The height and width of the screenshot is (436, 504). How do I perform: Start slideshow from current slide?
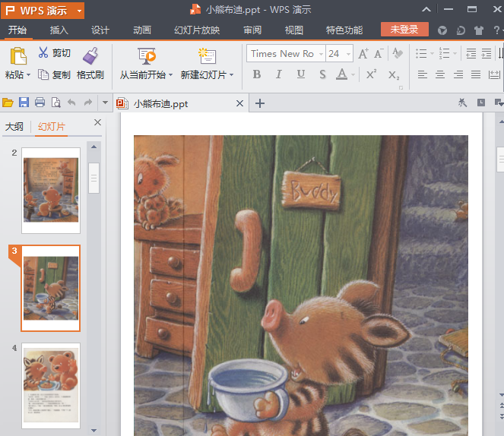coord(147,56)
